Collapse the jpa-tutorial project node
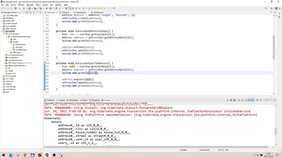Image resolution: width=282 pixels, height=158 pixels. coord(2,31)
